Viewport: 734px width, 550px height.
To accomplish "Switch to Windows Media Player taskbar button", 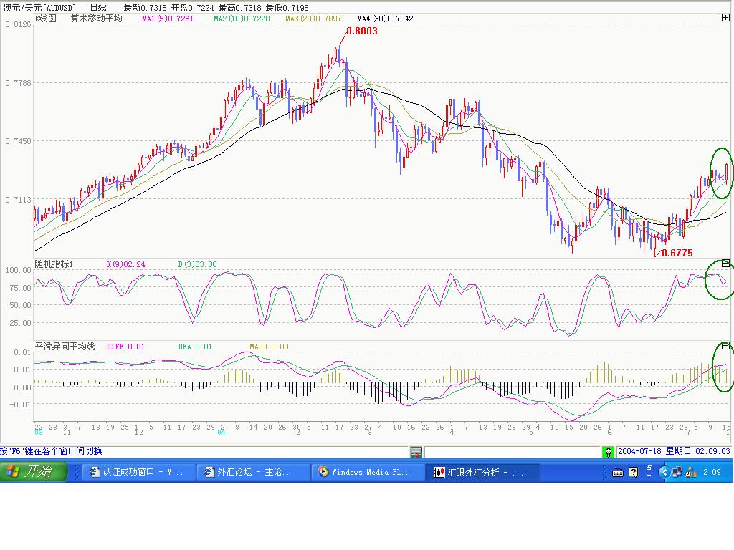I will pos(368,473).
